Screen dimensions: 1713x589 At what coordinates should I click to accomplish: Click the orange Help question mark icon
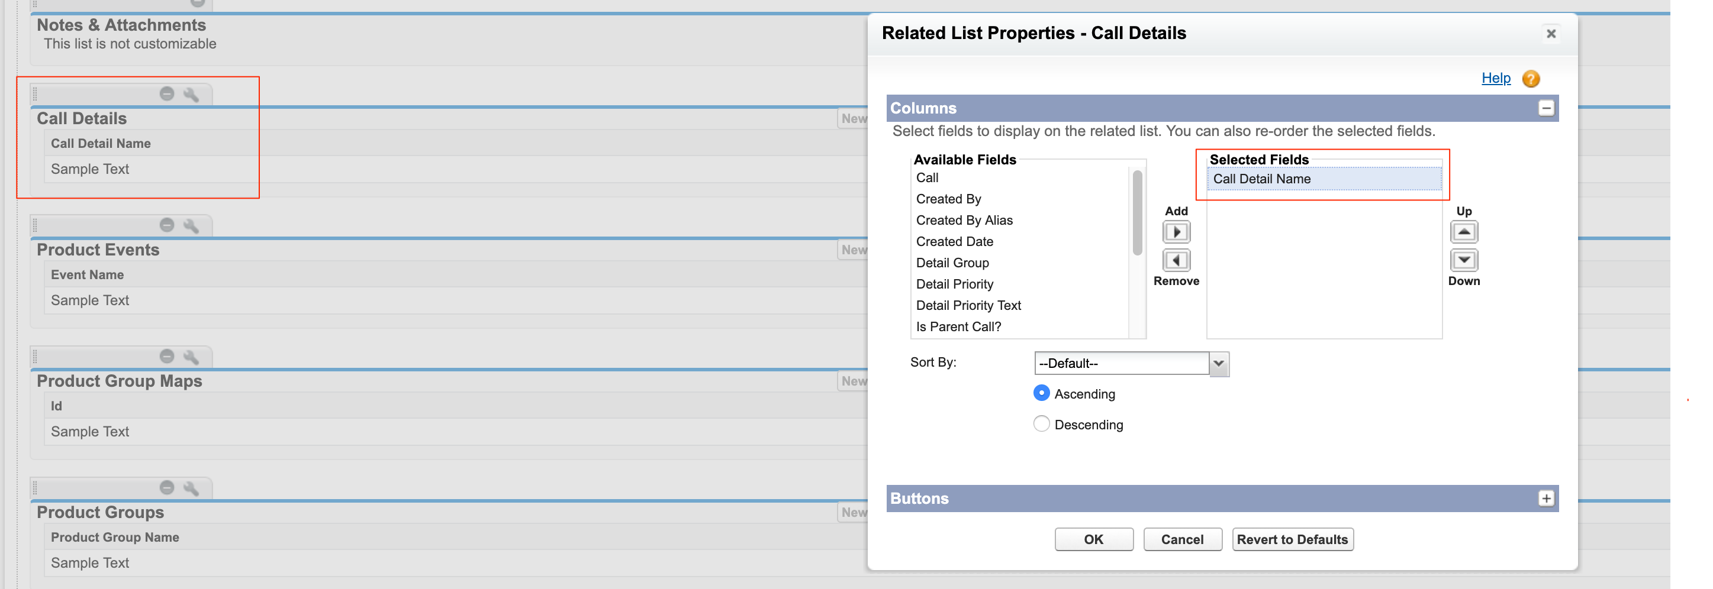pyautogui.click(x=1530, y=79)
